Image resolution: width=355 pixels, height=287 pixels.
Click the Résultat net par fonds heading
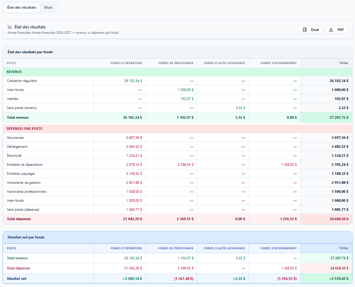(x=26, y=237)
